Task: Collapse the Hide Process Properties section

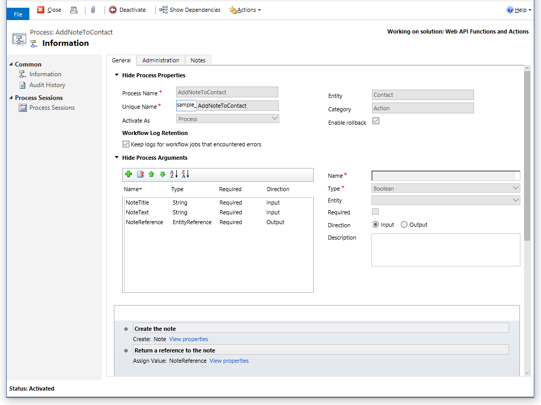Action: (x=116, y=74)
